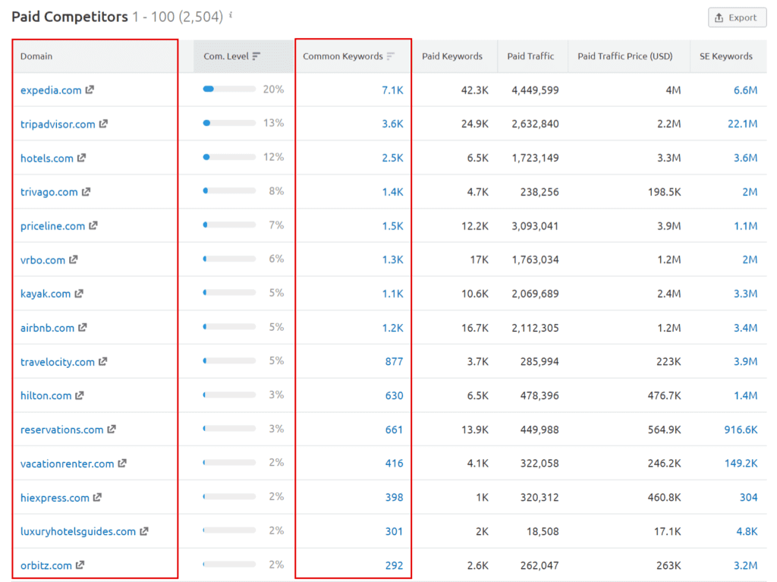Open external link icon next to orbitz.com
The width and height of the screenshot is (777, 582).
coord(80,565)
